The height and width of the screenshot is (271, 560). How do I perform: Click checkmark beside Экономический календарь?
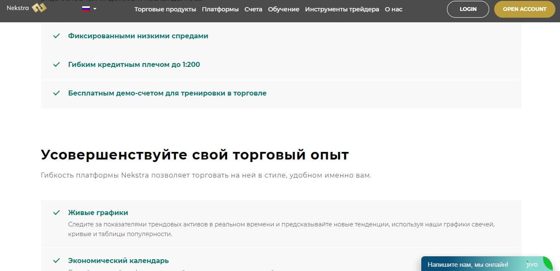[56, 261]
